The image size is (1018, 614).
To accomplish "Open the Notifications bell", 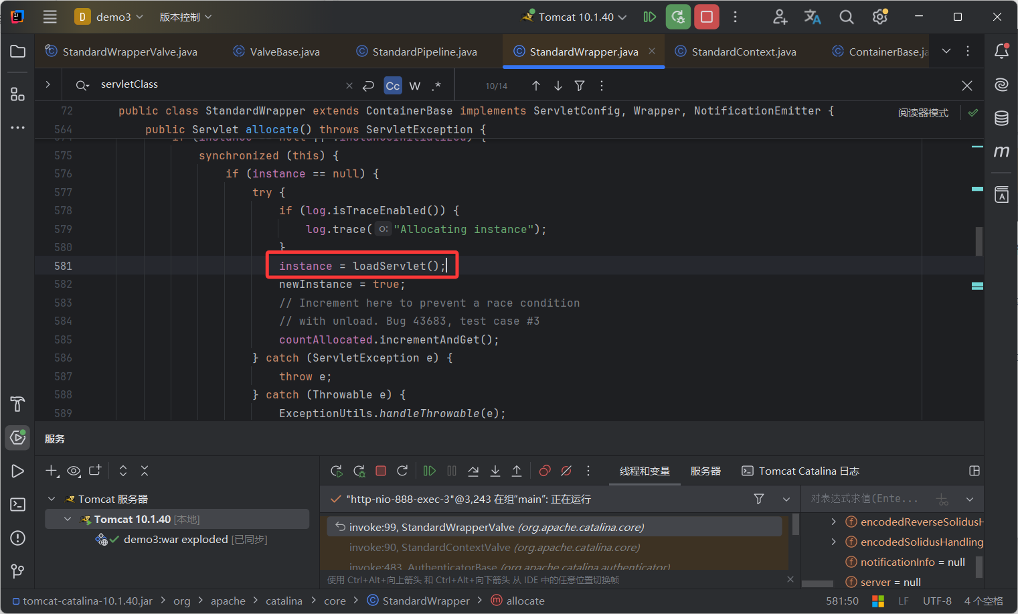I will [x=1001, y=51].
